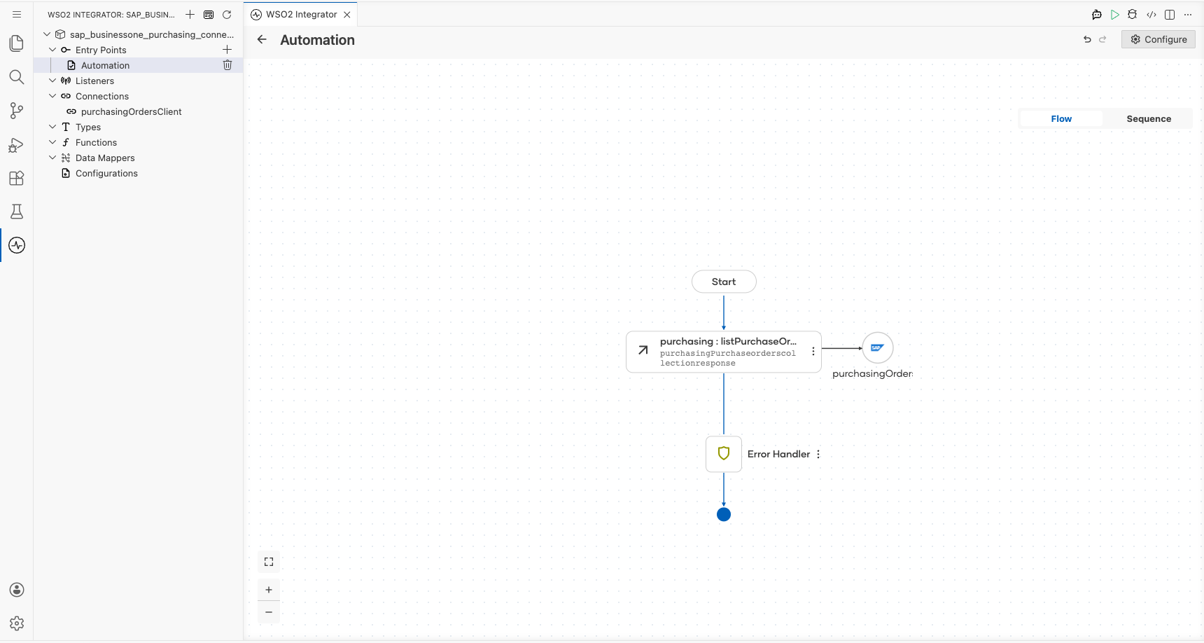Click the purchasingOrders connection label
Viewport: 1204px width, 643px height.
[872, 374]
